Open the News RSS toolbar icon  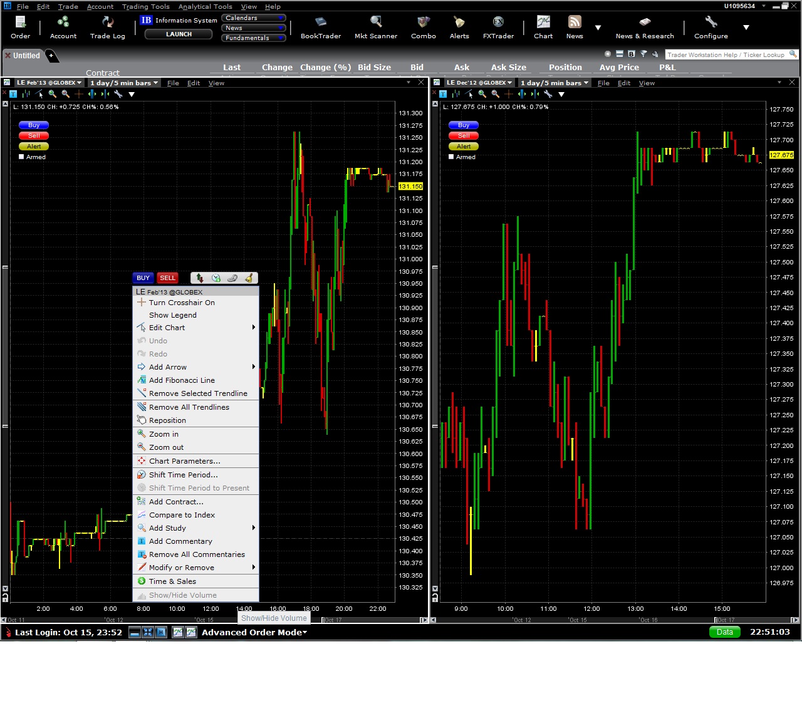[575, 28]
